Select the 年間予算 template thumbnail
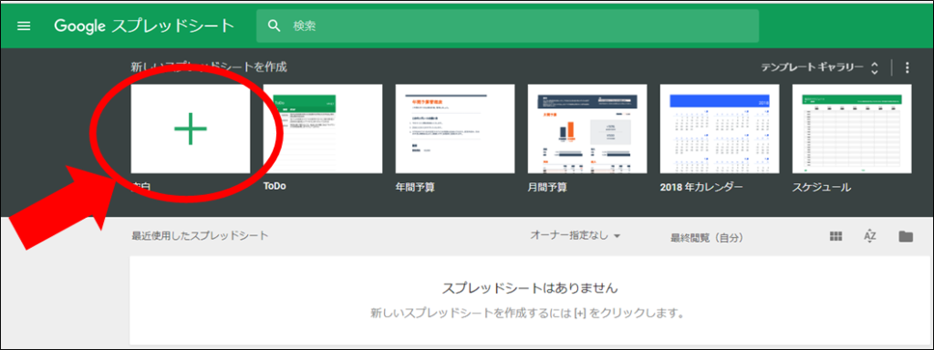The height and width of the screenshot is (350, 934). (454, 129)
